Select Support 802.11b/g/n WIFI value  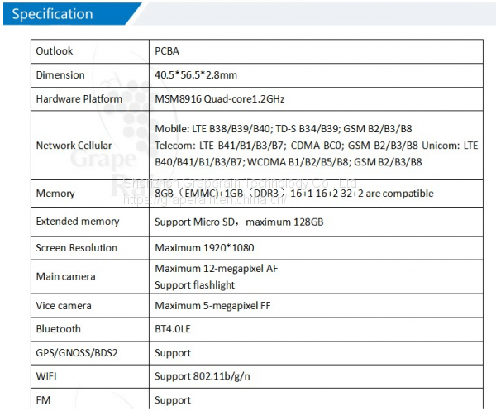tap(203, 376)
